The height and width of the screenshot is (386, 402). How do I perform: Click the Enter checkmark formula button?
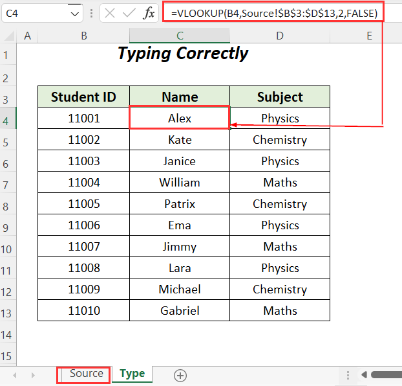[129, 13]
